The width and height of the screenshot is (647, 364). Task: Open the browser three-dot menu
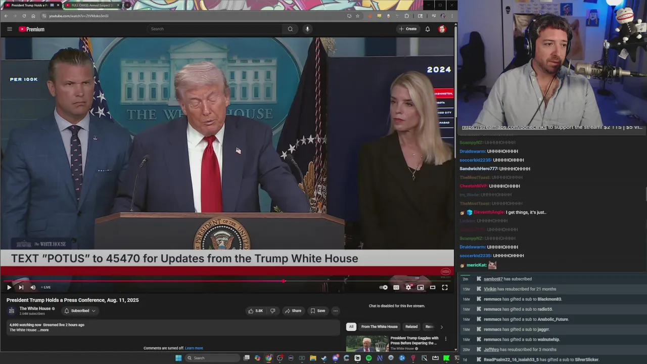tap(452, 16)
